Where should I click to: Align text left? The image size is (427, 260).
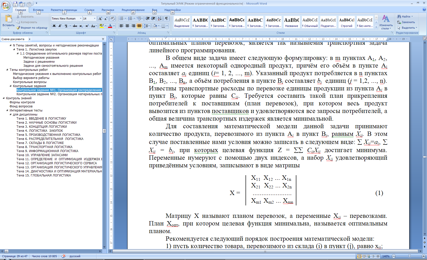tap(121, 26)
